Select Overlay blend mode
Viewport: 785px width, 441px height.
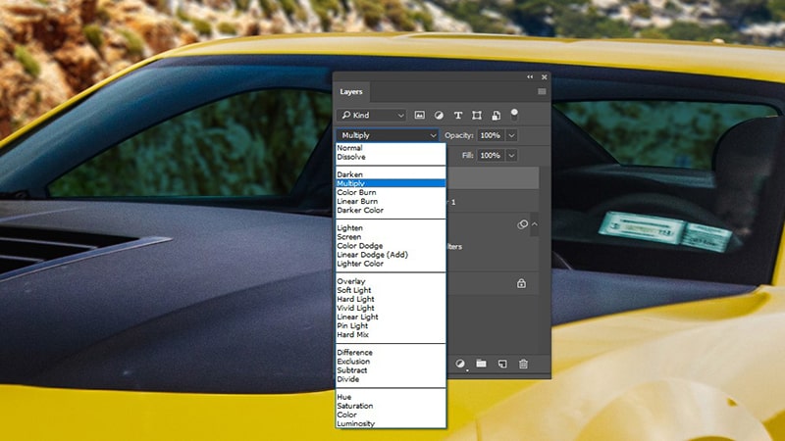pos(391,281)
